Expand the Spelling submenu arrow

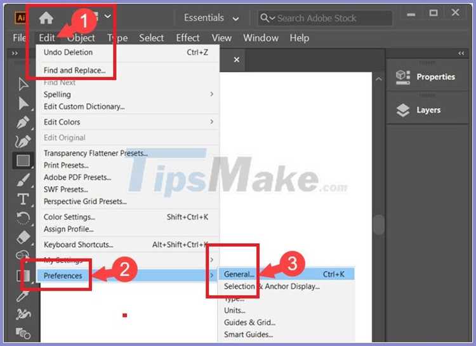[211, 94]
